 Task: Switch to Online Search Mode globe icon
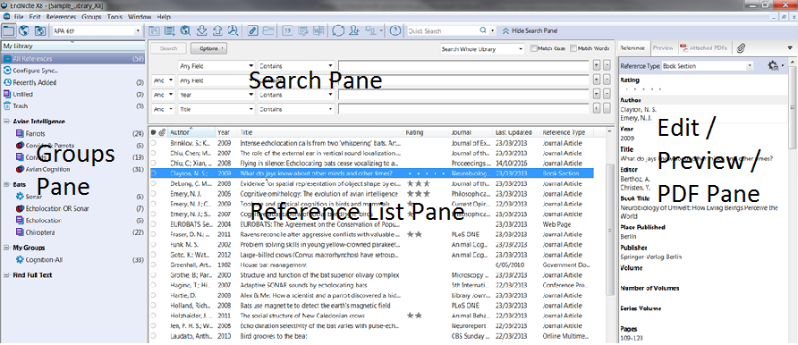(23, 30)
